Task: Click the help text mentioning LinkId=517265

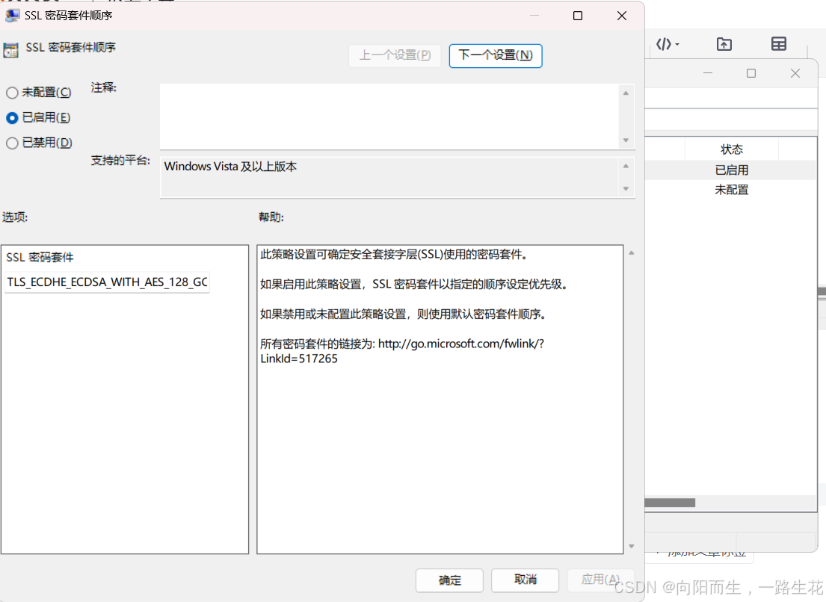Action: (x=402, y=351)
